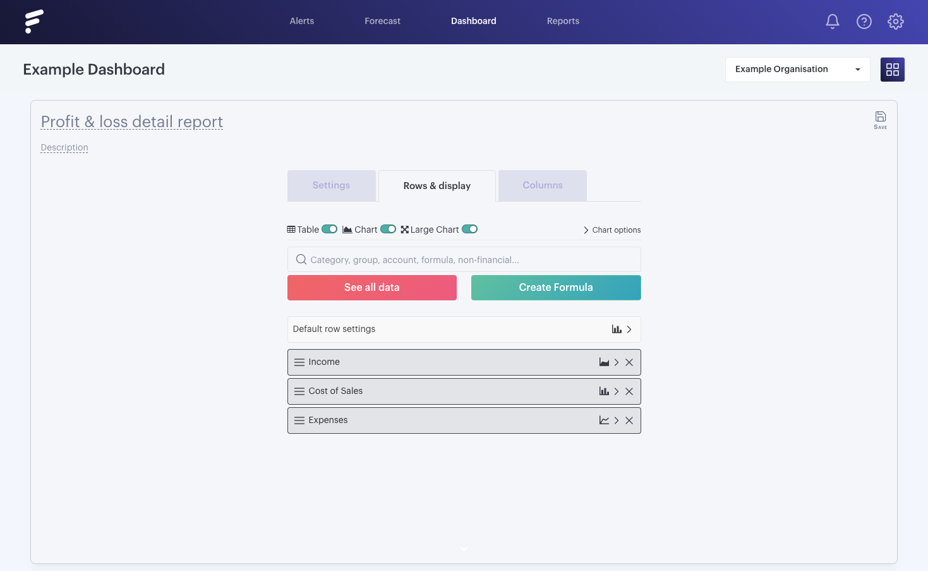
Task: Open the Reports menu
Action: pyautogui.click(x=563, y=21)
